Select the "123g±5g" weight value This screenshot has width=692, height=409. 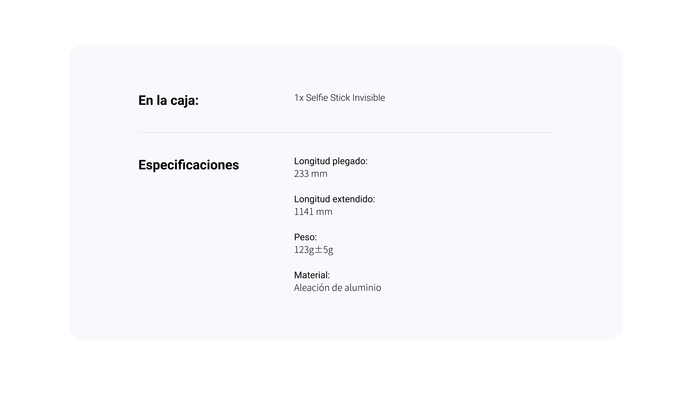coord(313,250)
